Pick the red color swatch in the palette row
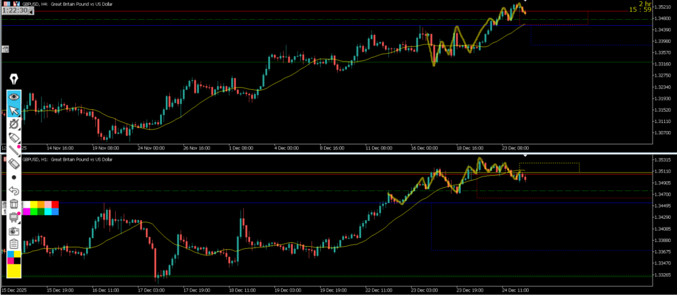677x295 pixels. click(55, 204)
